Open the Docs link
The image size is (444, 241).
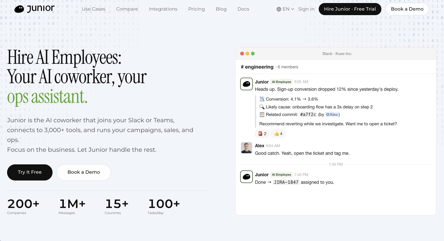click(243, 9)
